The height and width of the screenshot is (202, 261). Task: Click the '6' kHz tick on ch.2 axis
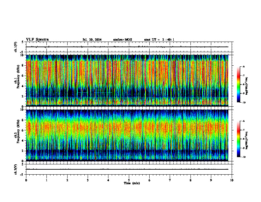(23, 130)
